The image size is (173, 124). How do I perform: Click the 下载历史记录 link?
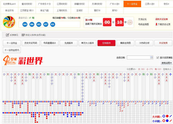coord(164,24)
